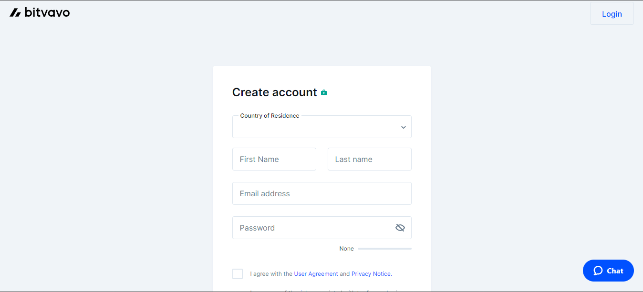Click the Country of Residence floating label

[x=270, y=116]
